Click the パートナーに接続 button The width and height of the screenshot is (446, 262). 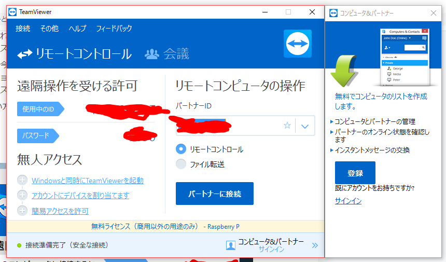pos(215,194)
